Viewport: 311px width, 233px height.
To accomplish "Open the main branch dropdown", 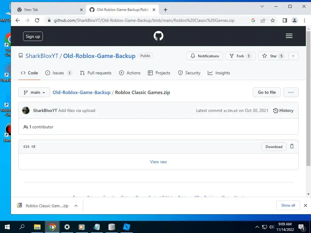I will 34,92.
